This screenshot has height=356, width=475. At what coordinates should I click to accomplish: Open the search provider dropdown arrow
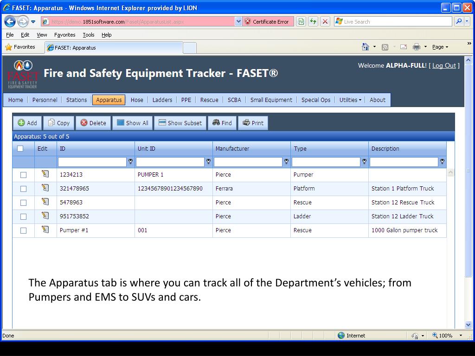[467, 21]
